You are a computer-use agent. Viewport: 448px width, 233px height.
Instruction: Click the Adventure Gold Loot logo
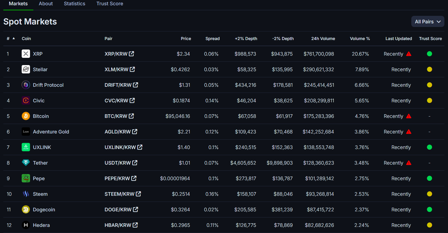coord(26,132)
